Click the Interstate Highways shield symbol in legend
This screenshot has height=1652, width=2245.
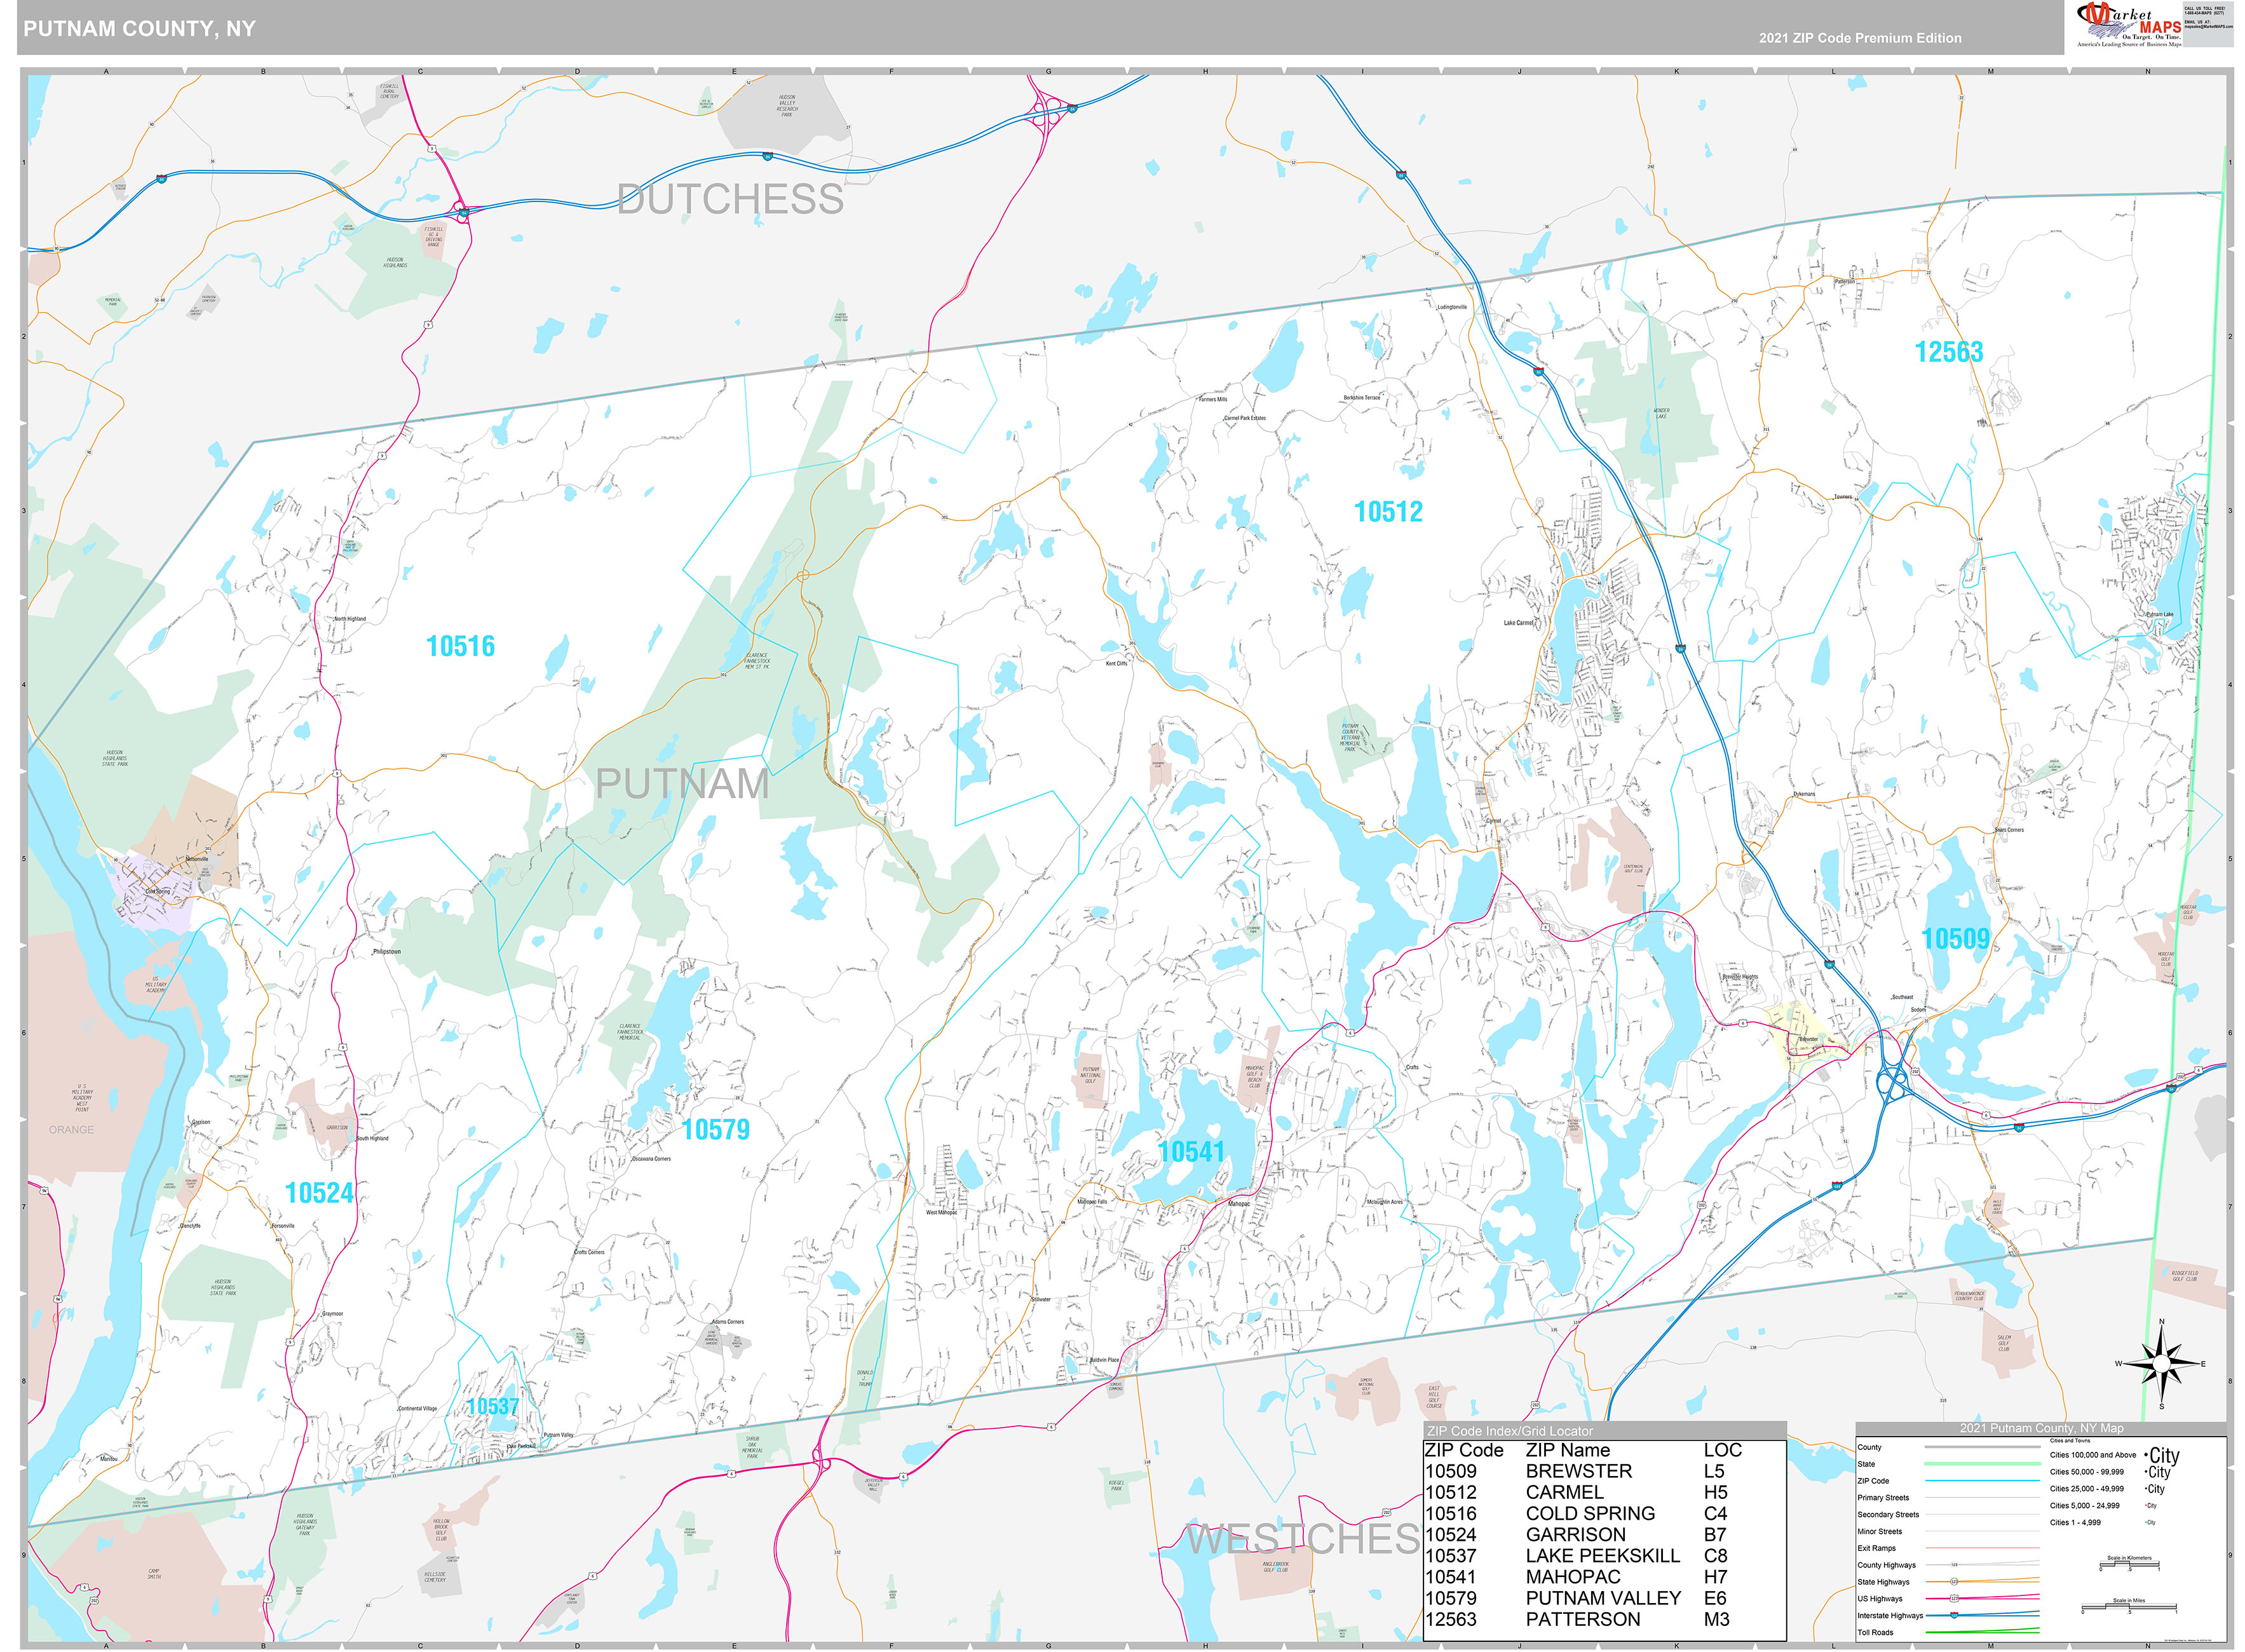click(x=1954, y=1616)
